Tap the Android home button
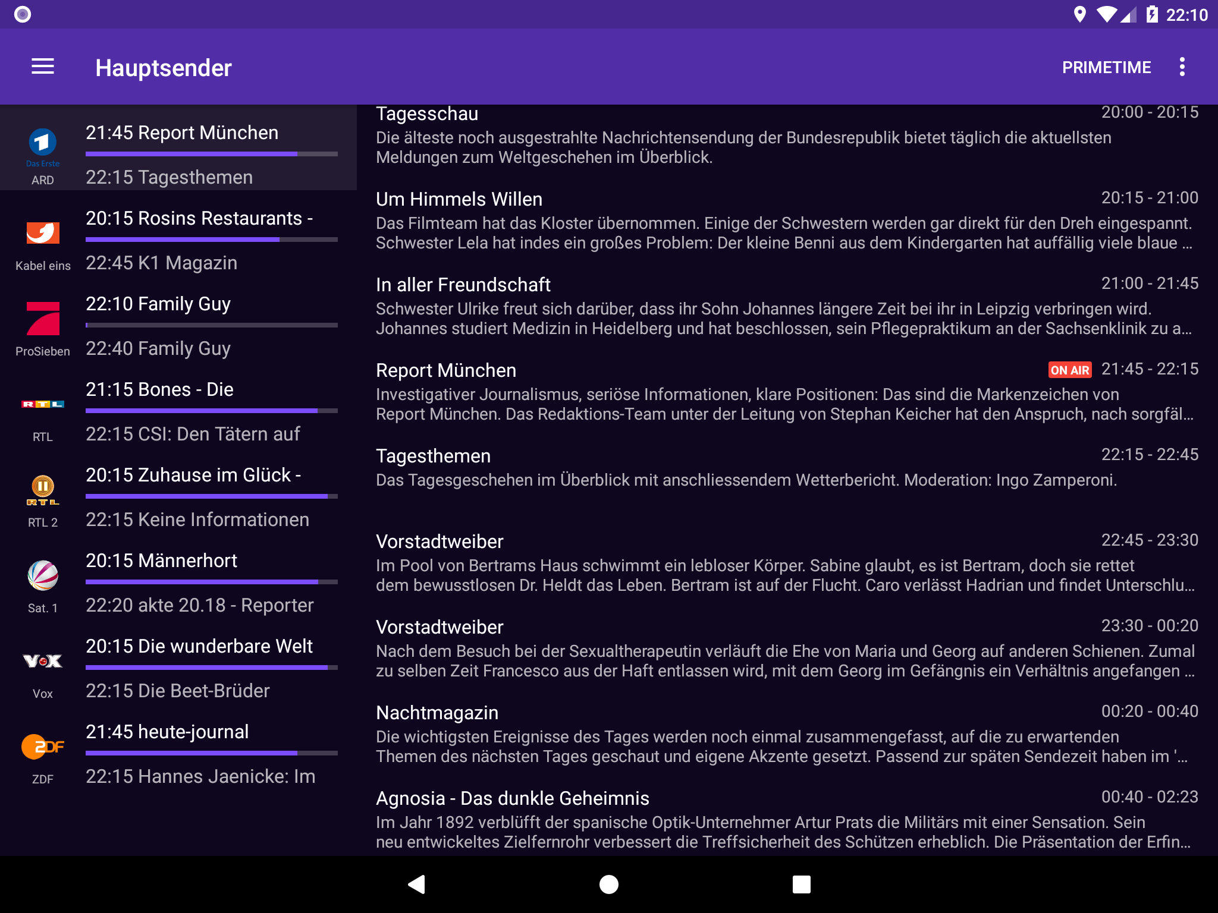 click(609, 884)
